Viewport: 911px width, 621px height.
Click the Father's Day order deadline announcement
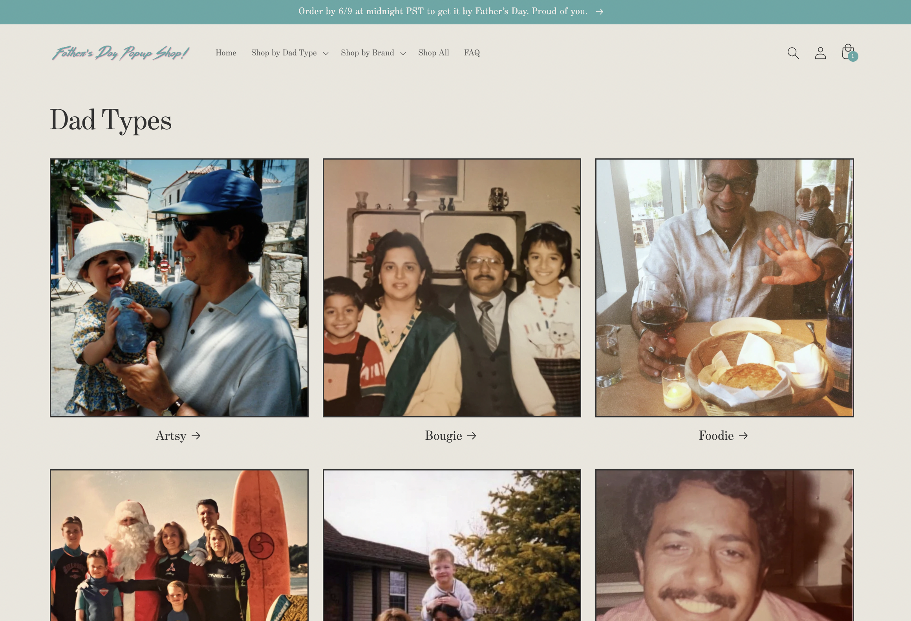coord(443,11)
